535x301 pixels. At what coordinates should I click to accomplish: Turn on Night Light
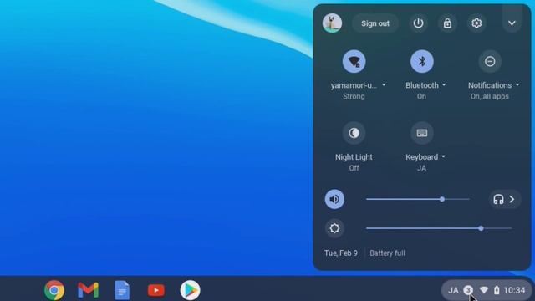click(354, 133)
